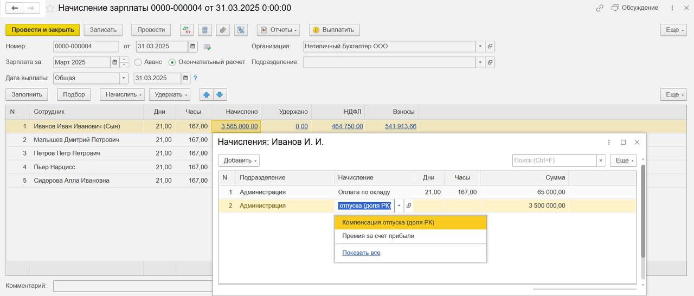Viewport: 694px width, 296px height.
Task: Click the dialog vertical scrollbar
Action: point(643,210)
